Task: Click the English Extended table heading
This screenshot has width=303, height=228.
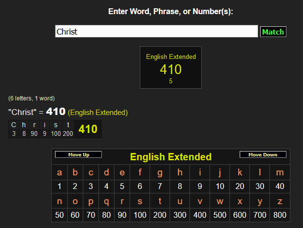Action: [x=170, y=157]
